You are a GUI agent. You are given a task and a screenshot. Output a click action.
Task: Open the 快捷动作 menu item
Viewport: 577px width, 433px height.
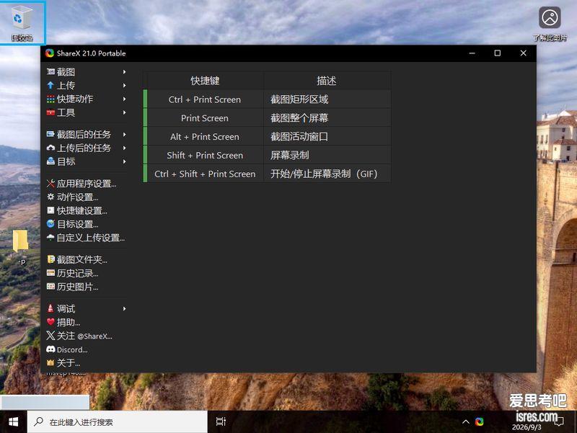(x=87, y=99)
